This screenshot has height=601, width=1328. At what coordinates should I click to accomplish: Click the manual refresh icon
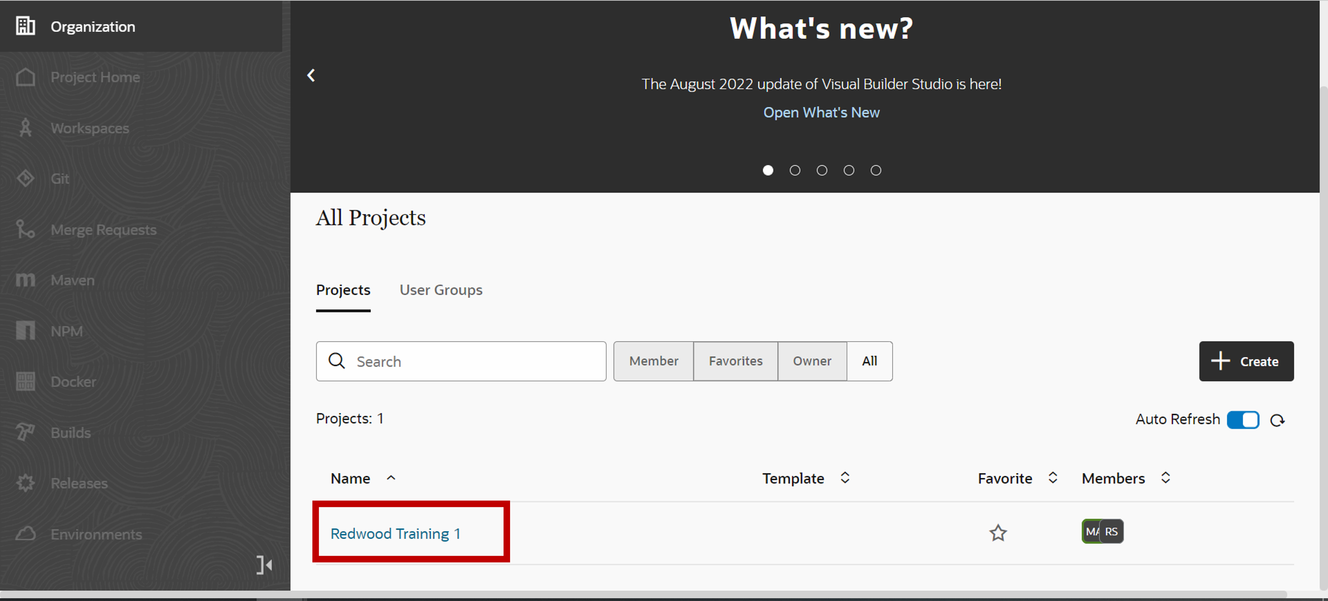click(x=1277, y=420)
